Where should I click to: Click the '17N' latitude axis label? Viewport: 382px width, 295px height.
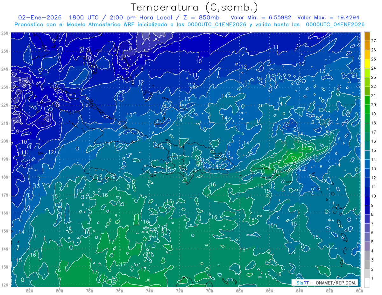coord(5,195)
